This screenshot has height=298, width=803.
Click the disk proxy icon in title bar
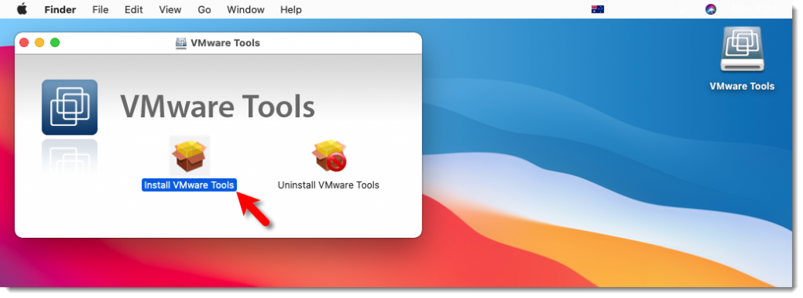coord(181,43)
